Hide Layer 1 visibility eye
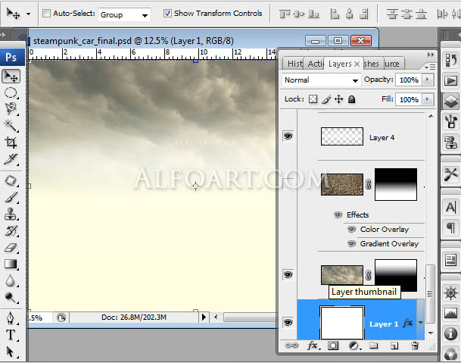 pos(288,322)
